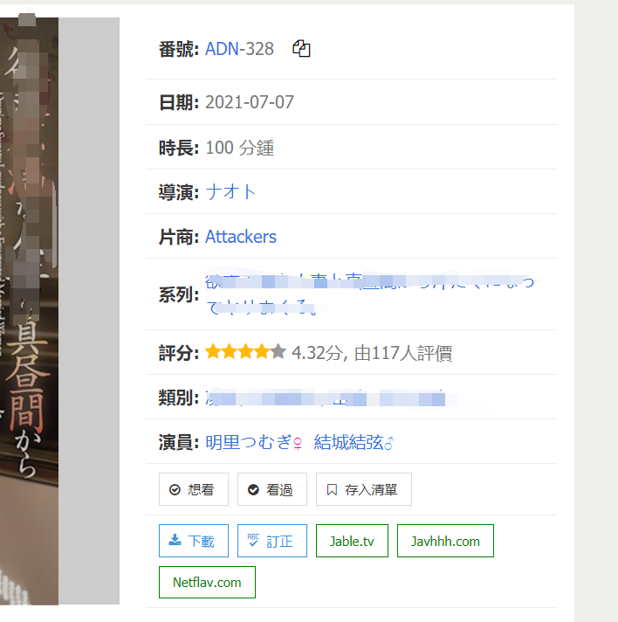Open the blurred category tag link
The image size is (618, 622).
[325, 397]
